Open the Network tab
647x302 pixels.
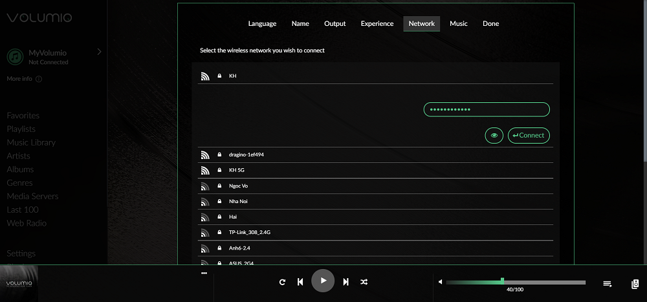click(421, 23)
